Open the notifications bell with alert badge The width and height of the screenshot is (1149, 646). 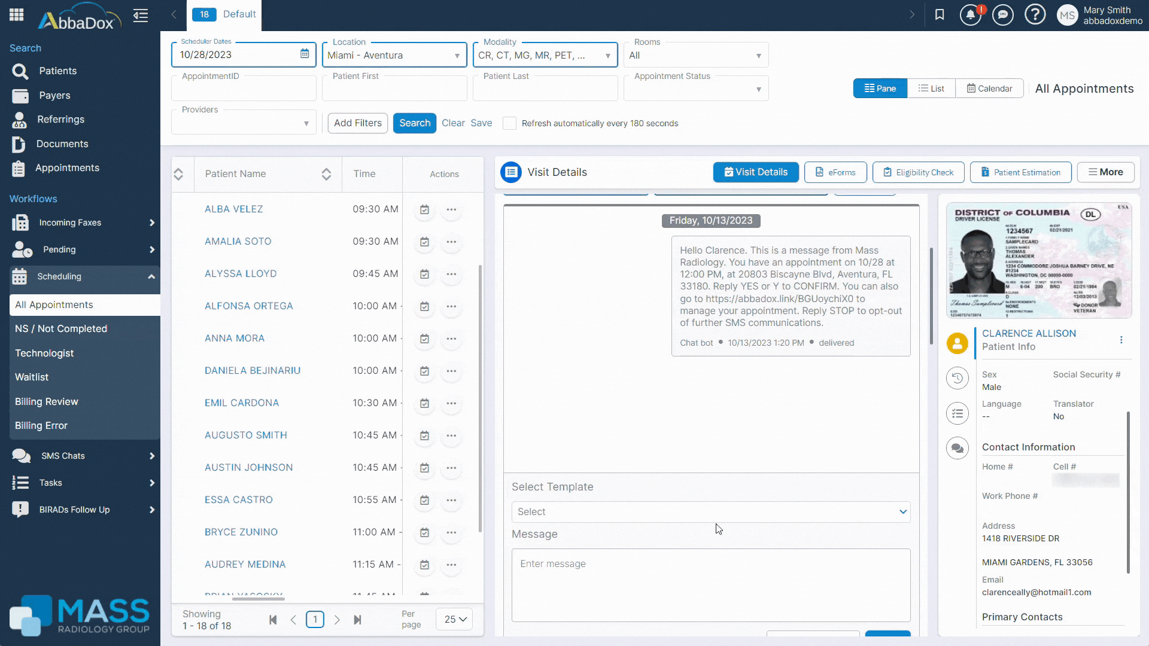pyautogui.click(x=970, y=14)
